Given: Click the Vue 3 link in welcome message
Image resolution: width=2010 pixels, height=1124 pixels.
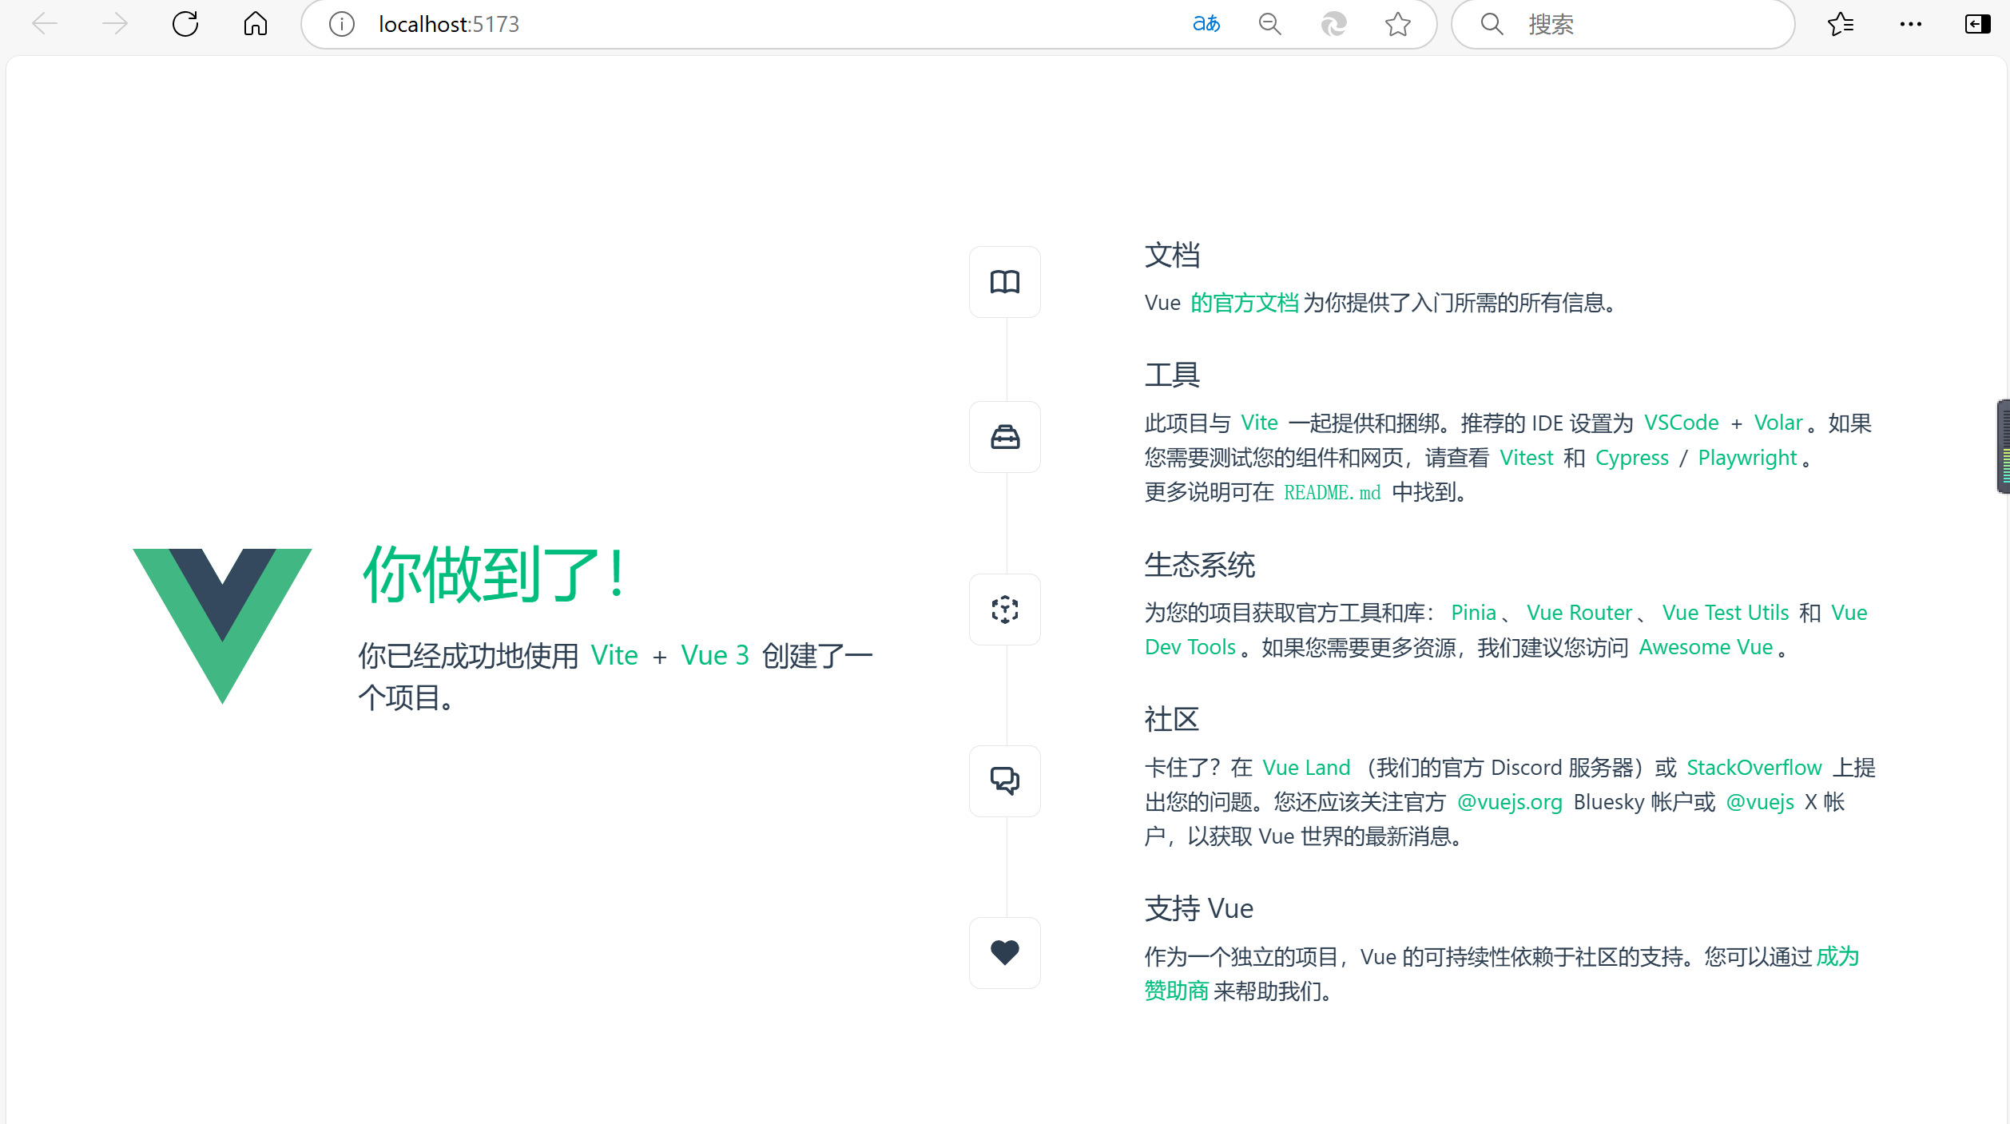Looking at the screenshot, I should point(715,655).
